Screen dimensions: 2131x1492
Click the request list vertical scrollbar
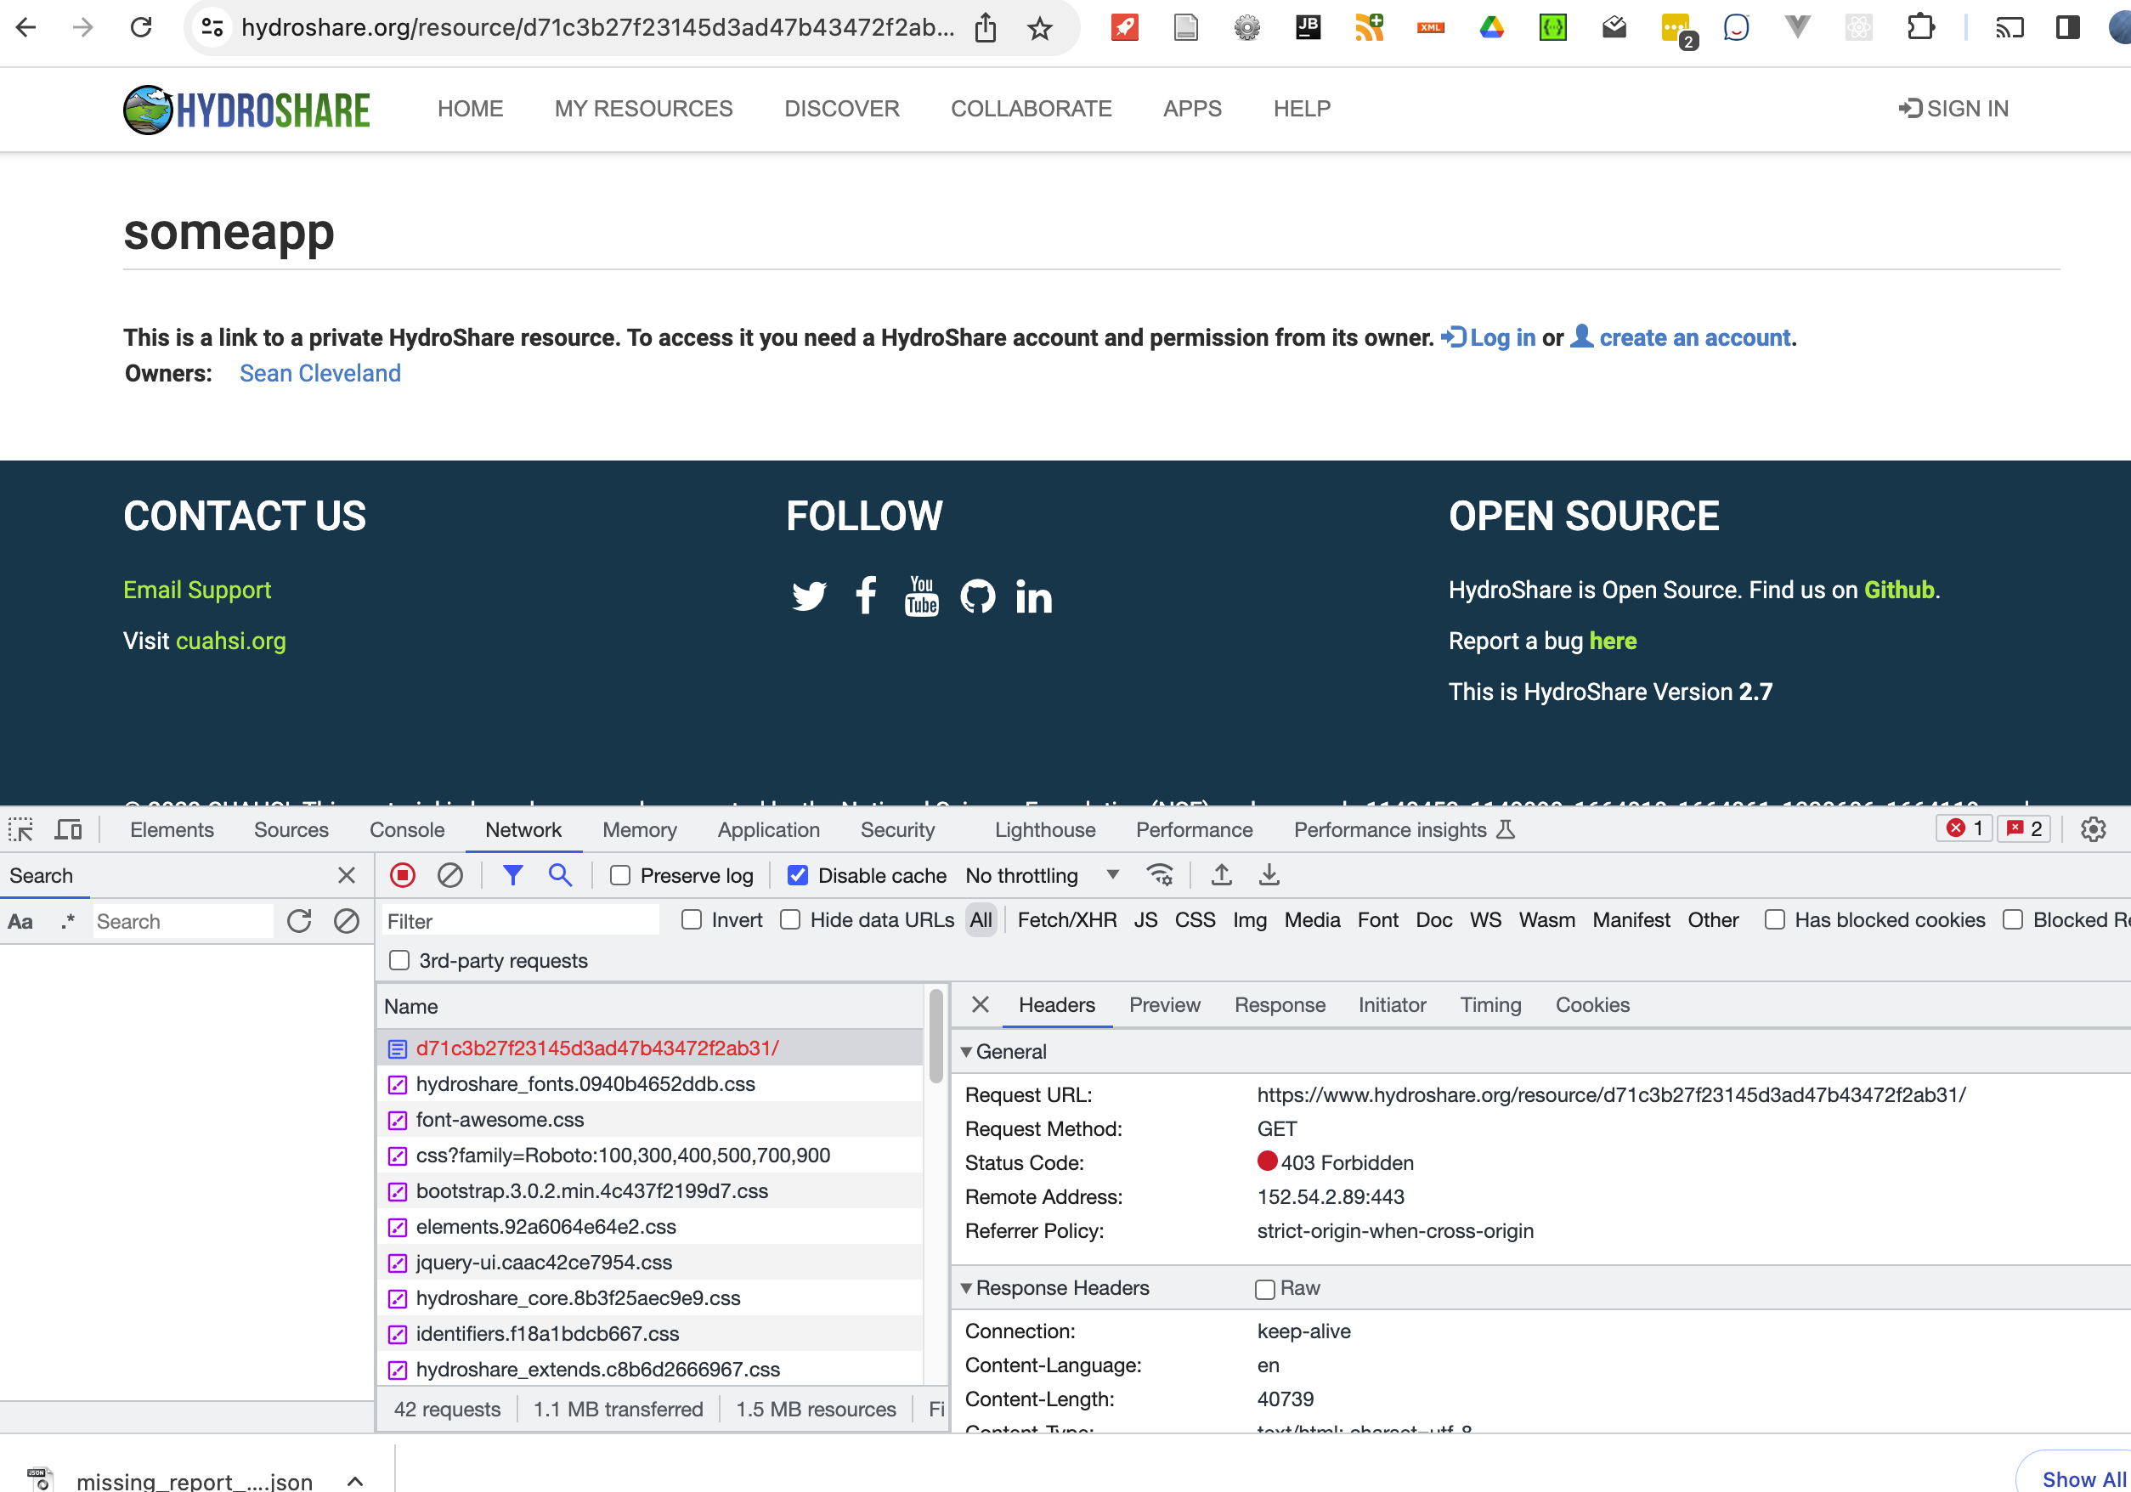point(935,1036)
